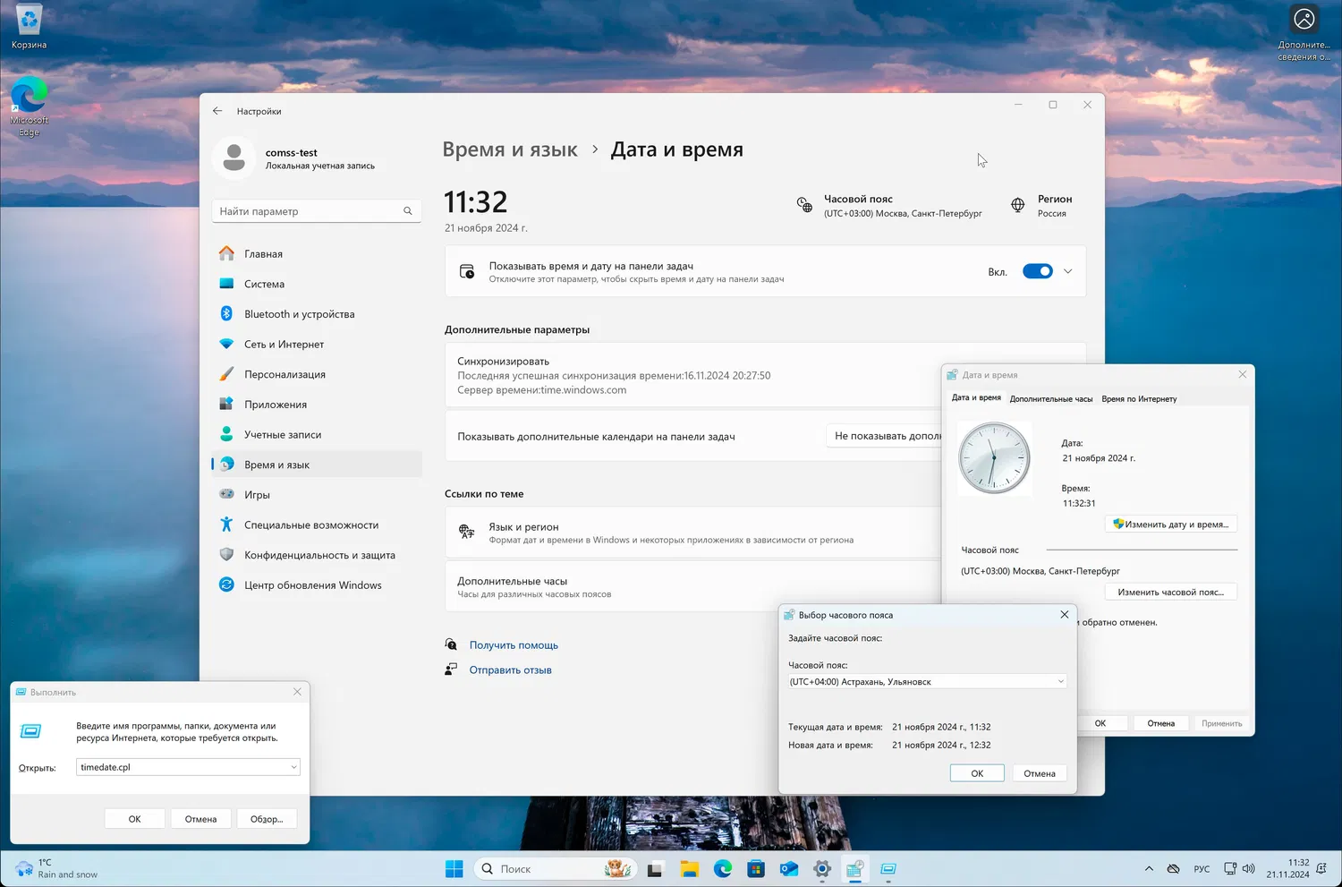Close the Выбор часового пояса dialog
This screenshot has width=1342, height=887.
pyautogui.click(x=1065, y=615)
